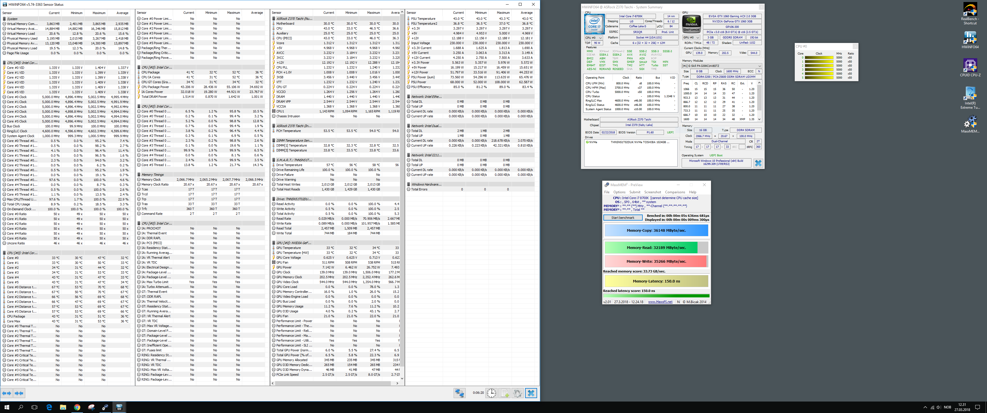
Task: Open the CPUID CPU-Z desktop icon
Action: click(x=970, y=68)
